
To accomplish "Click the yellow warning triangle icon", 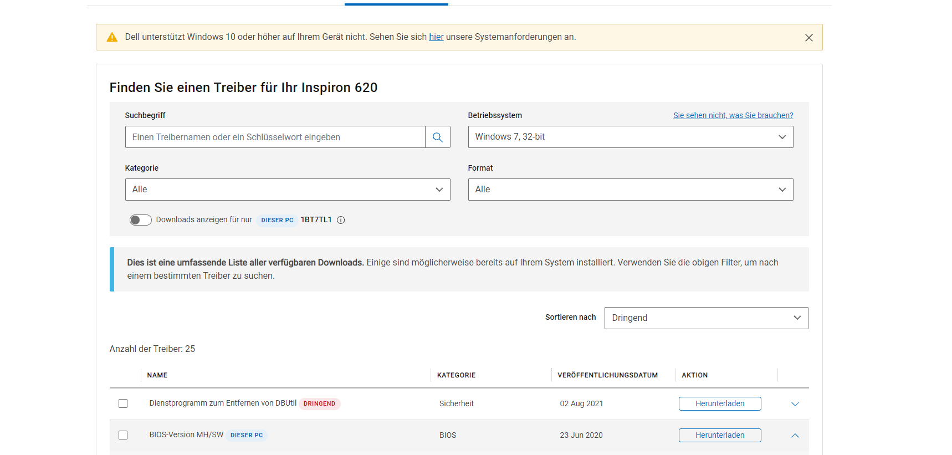I will pos(112,37).
